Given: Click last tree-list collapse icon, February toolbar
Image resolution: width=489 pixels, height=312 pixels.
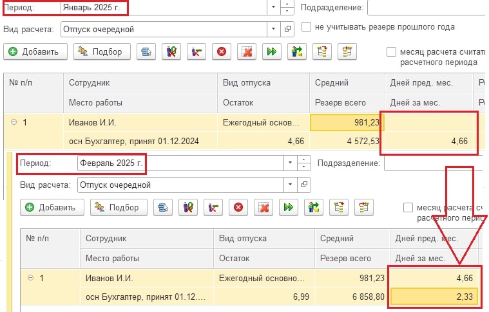Looking at the screenshot, I should (x=364, y=207).
